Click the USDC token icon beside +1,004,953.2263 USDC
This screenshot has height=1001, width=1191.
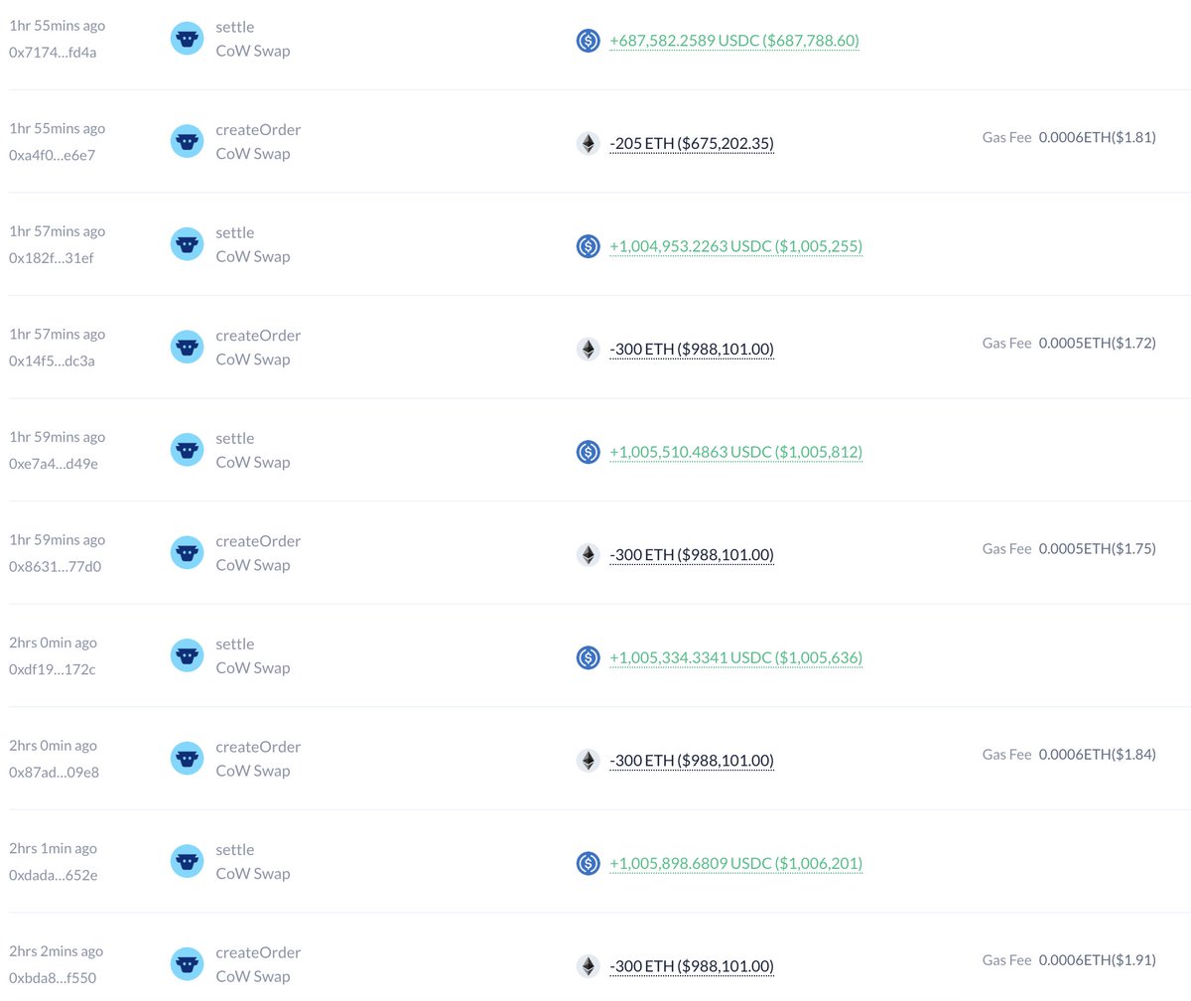(x=589, y=246)
